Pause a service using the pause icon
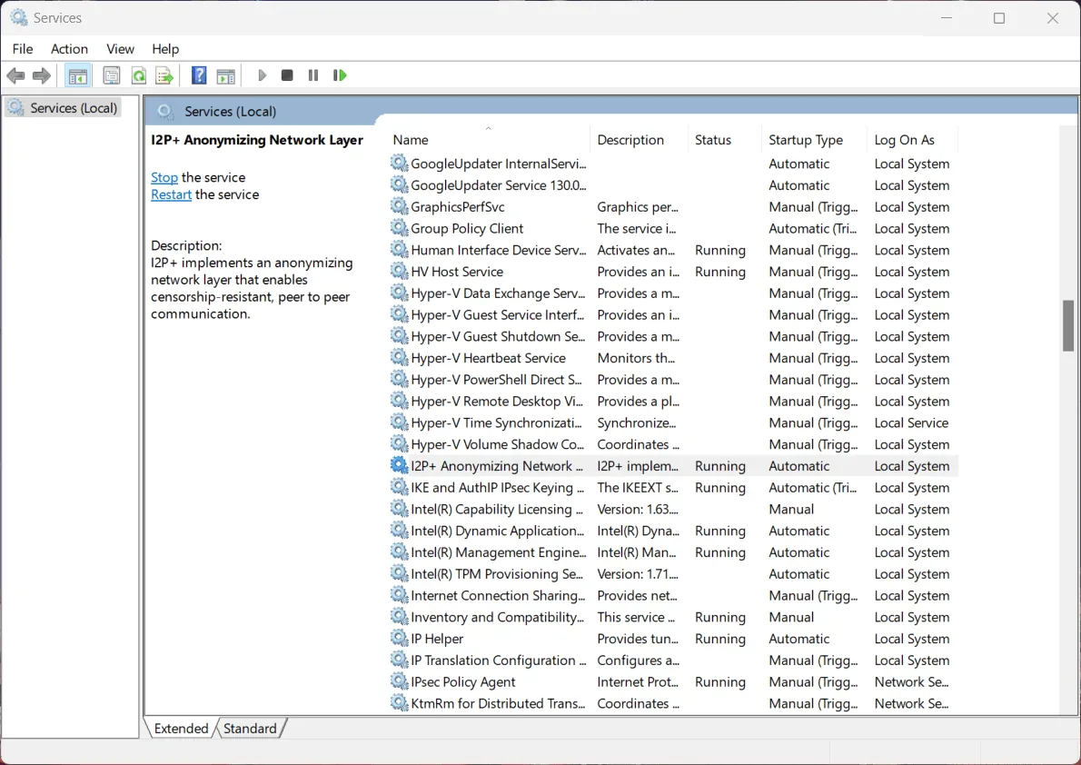1081x765 pixels. click(x=312, y=75)
